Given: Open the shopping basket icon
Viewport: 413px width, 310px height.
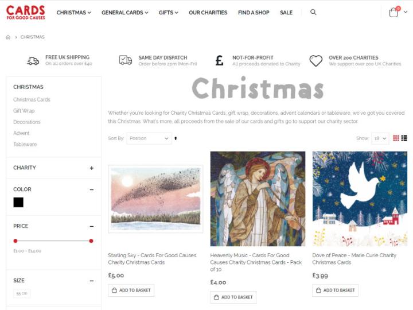Looking at the screenshot, I should click(x=393, y=12).
